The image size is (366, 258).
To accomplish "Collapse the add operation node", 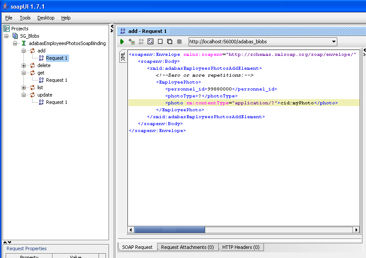I will pos(23,51).
